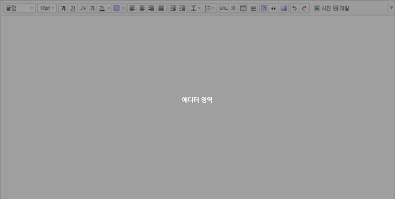Justify the text alignment

pos(161,8)
